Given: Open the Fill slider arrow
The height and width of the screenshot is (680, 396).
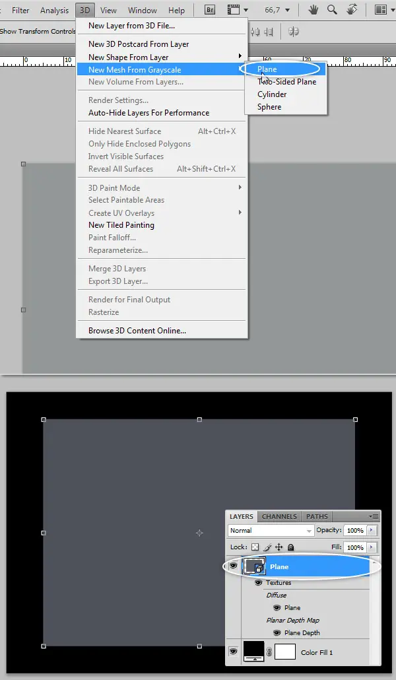Looking at the screenshot, I should pyautogui.click(x=372, y=547).
